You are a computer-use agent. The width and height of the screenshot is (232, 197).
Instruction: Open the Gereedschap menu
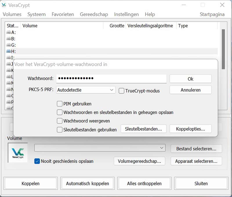[x=94, y=14]
